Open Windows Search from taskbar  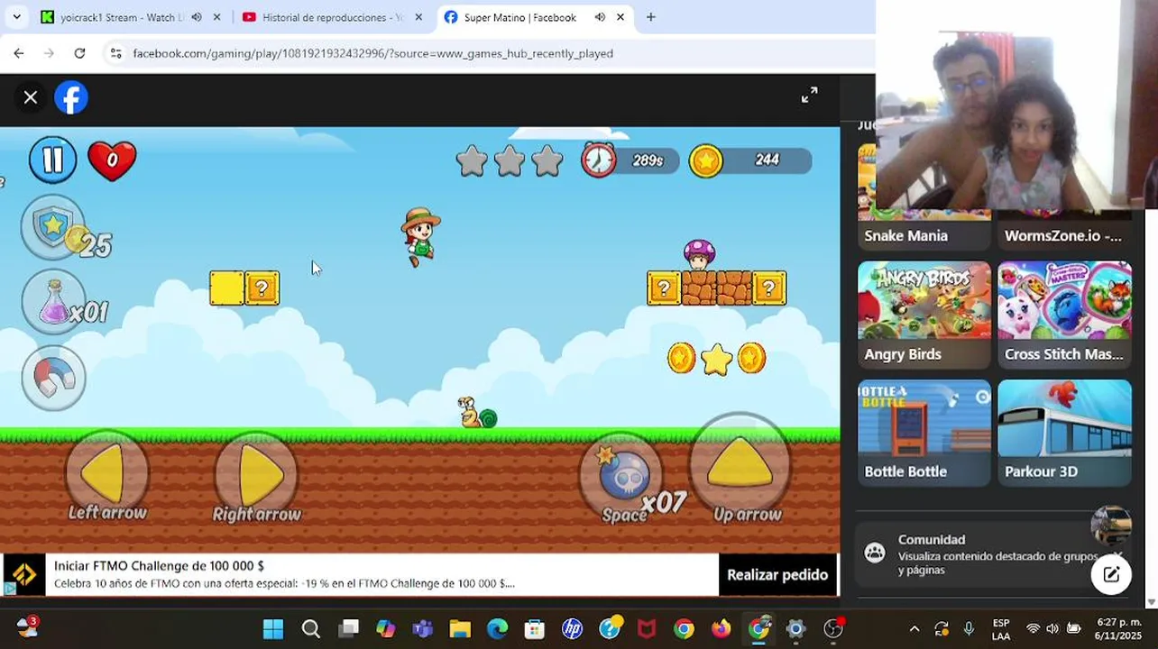pyautogui.click(x=311, y=628)
